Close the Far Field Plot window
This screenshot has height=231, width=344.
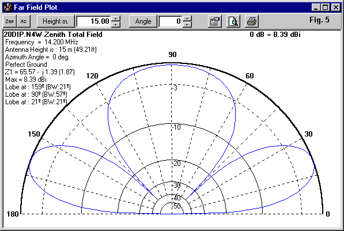pos(336,7)
